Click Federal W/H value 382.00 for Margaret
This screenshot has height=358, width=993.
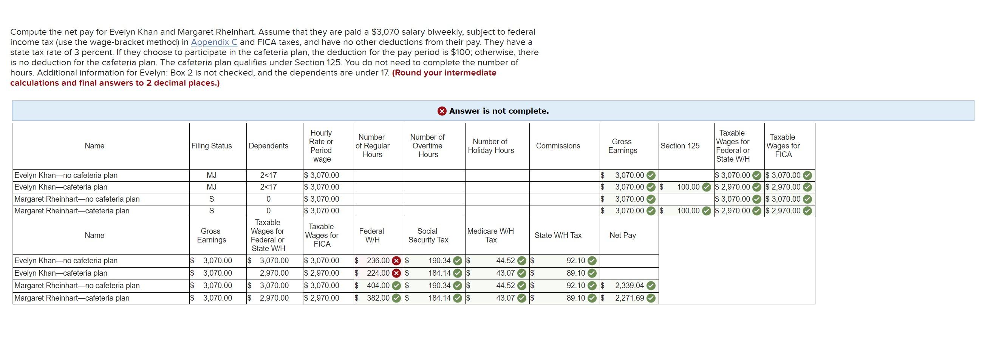pyautogui.click(x=378, y=298)
